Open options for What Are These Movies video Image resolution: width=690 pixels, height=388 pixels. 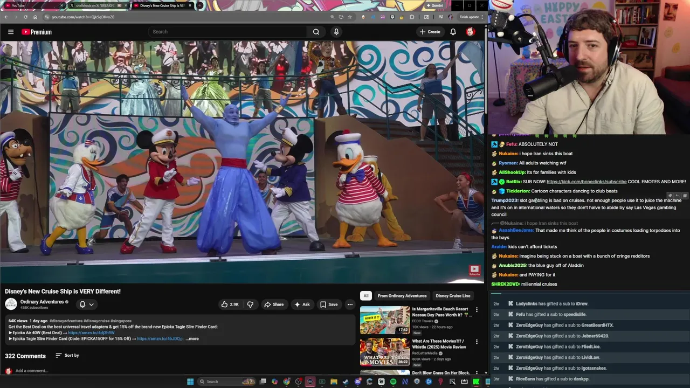click(x=477, y=342)
